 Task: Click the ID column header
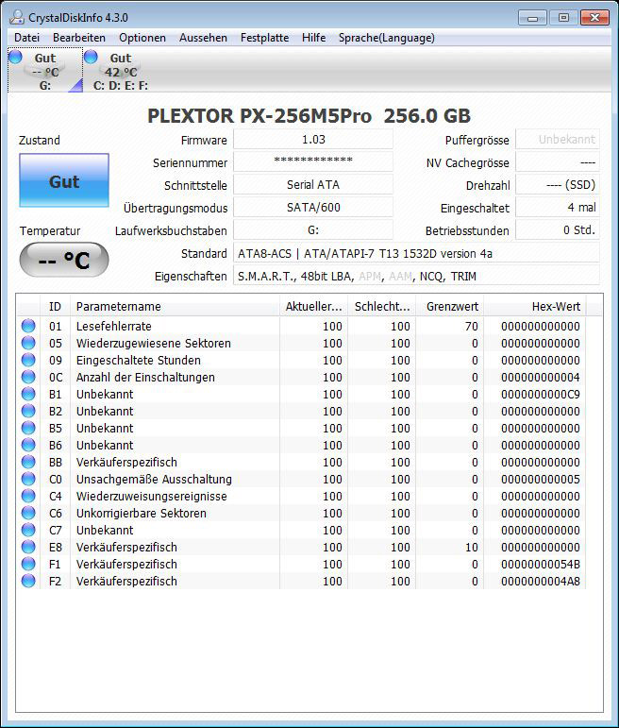(56, 307)
